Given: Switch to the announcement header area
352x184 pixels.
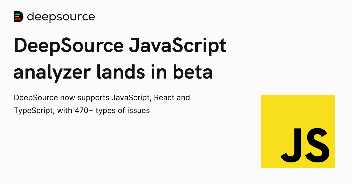Looking at the screenshot, I should coord(54,17).
